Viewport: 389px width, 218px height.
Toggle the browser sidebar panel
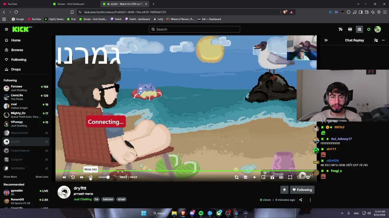pyautogui.click(x=361, y=12)
